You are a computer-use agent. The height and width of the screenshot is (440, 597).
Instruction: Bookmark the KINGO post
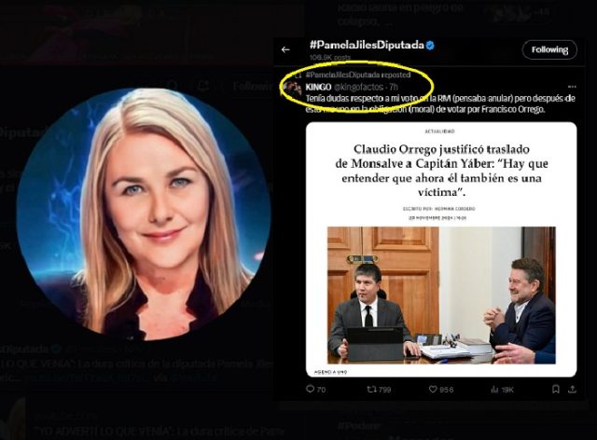(x=556, y=389)
